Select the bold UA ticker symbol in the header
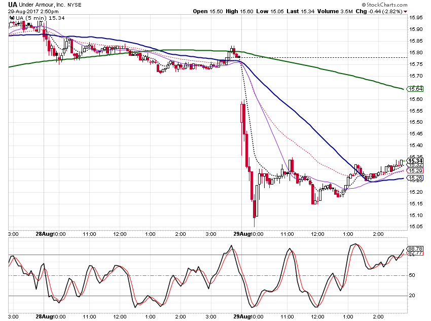This screenshot has height=321, width=431. tap(12, 5)
